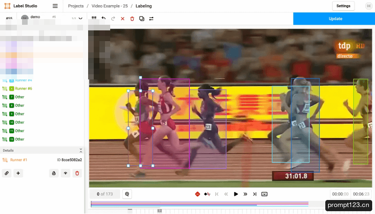Jump to the first frame
The image size is (375, 214).
click(x=217, y=194)
